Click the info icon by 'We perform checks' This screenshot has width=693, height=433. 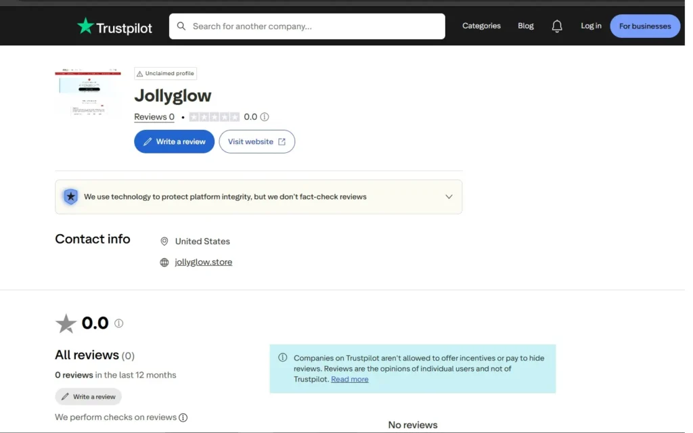tap(183, 417)
